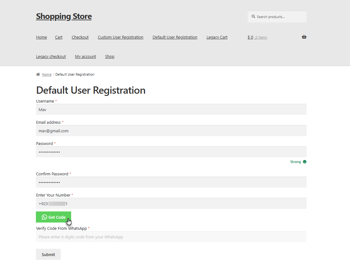The height and width of the screenshot is (270, 350).
Task: Click the phone number field labeled Enter Your Number
Action: [172, 203]
